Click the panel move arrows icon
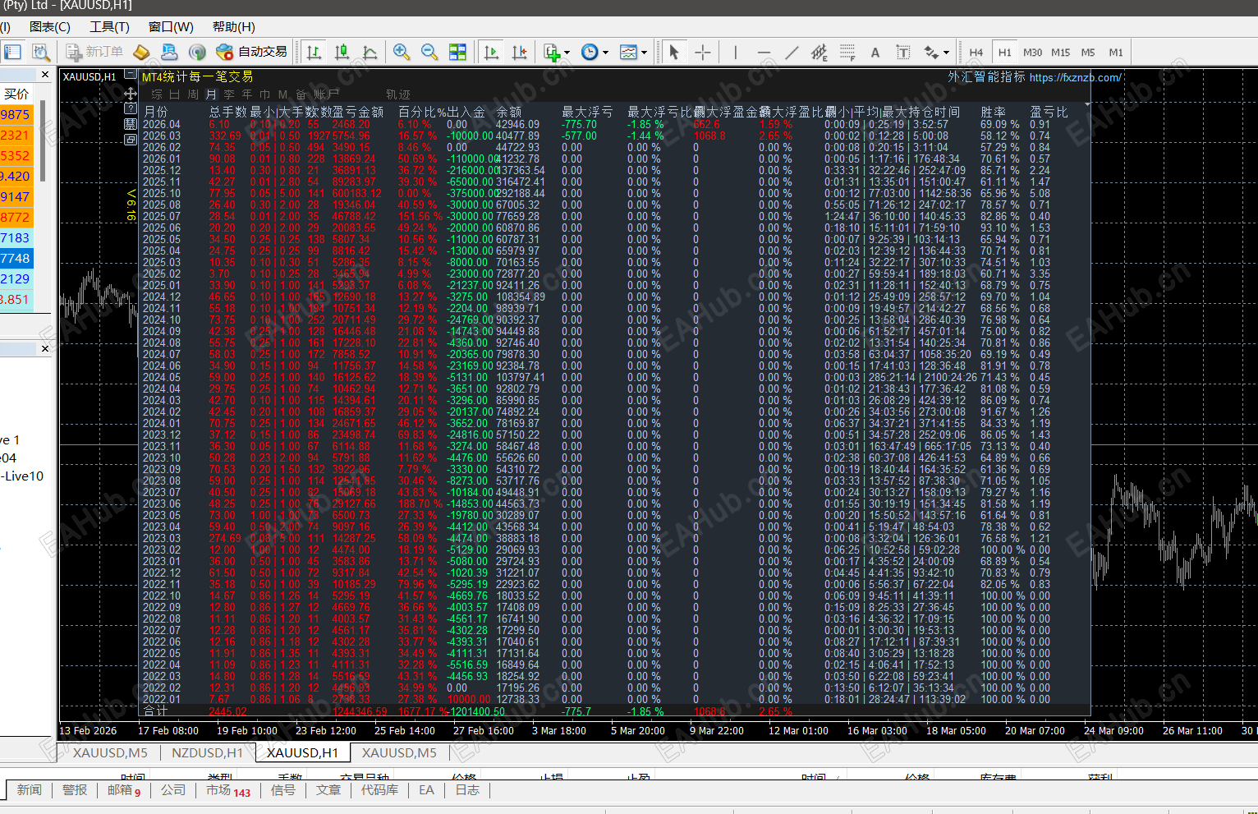1258x814 pixels. pyautogui.click(x=131, y=94)
